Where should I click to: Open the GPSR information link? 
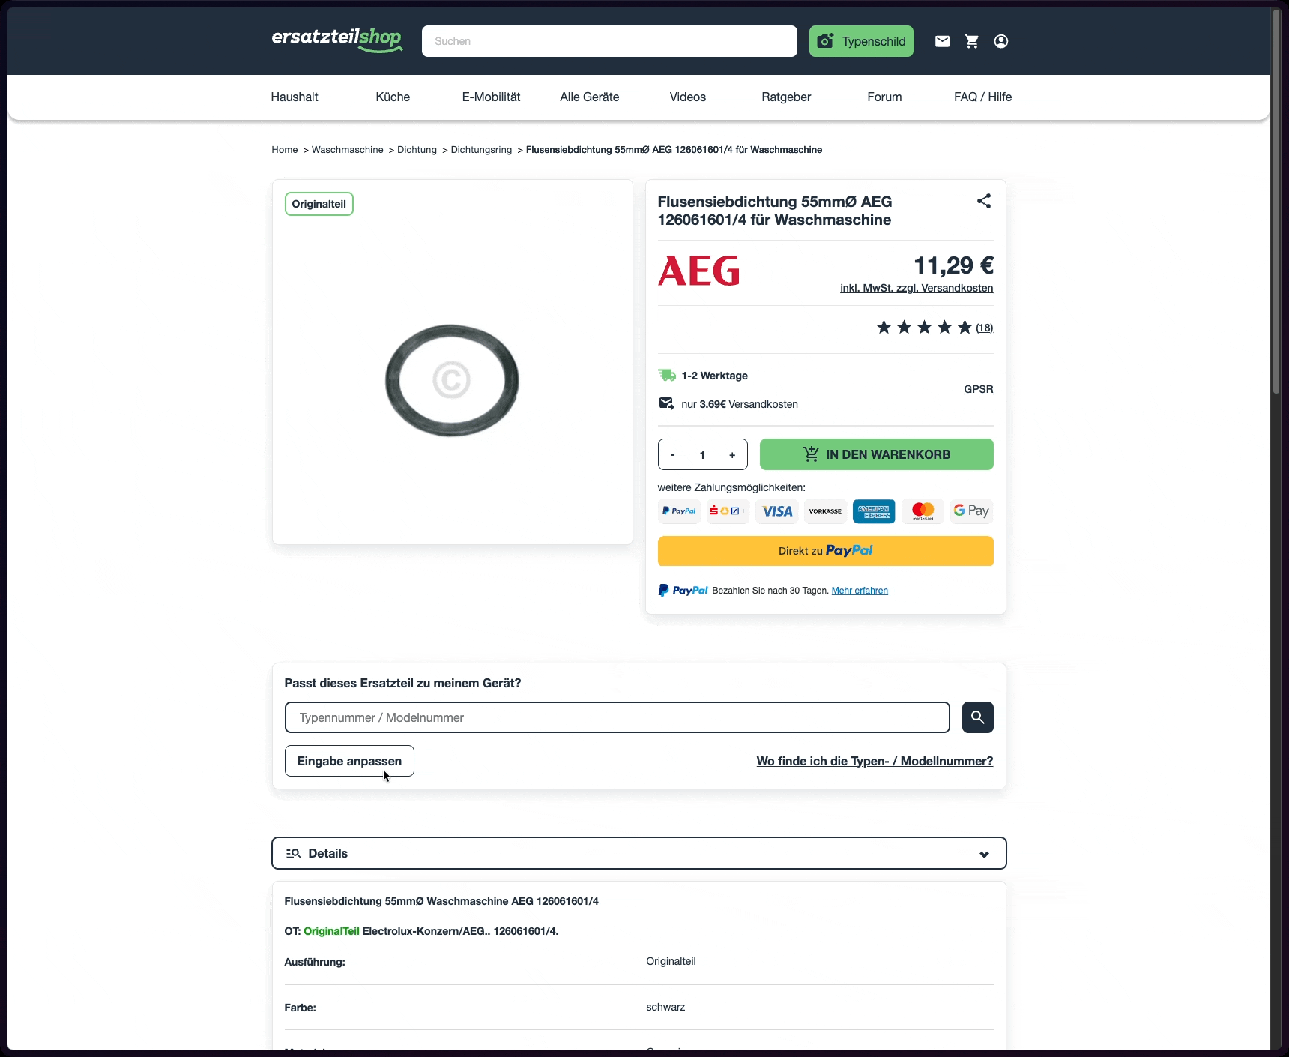coord(979,389)
